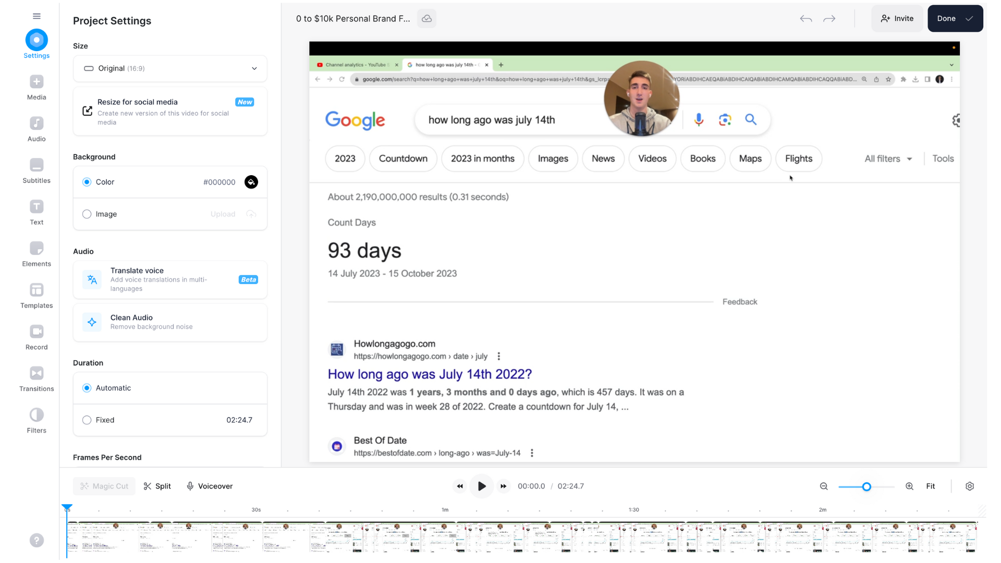
Task: Select the Image background radio button
Action: pyautogui.click(x=87, y=214)
